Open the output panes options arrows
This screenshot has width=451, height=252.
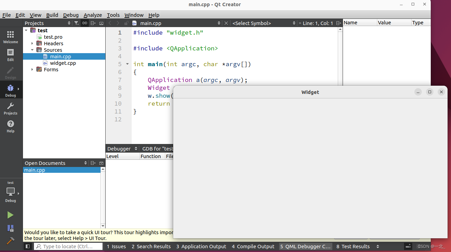[x=378, y=247]
